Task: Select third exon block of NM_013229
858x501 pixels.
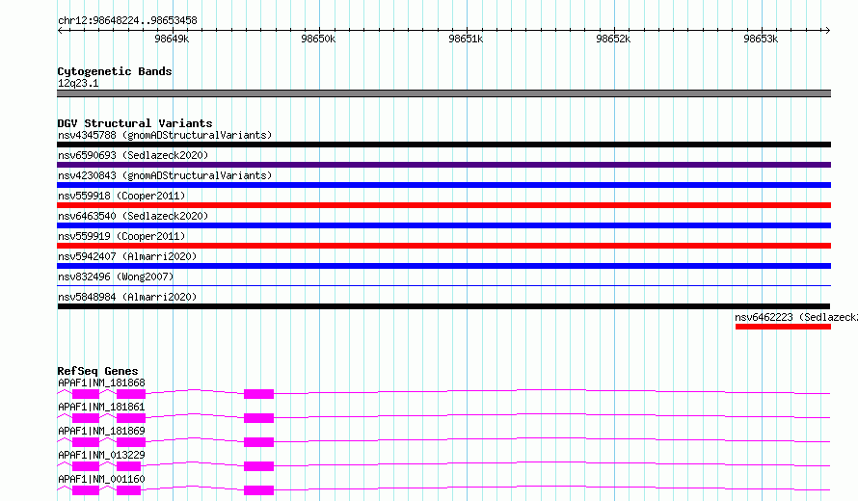Action: [258, 466]
